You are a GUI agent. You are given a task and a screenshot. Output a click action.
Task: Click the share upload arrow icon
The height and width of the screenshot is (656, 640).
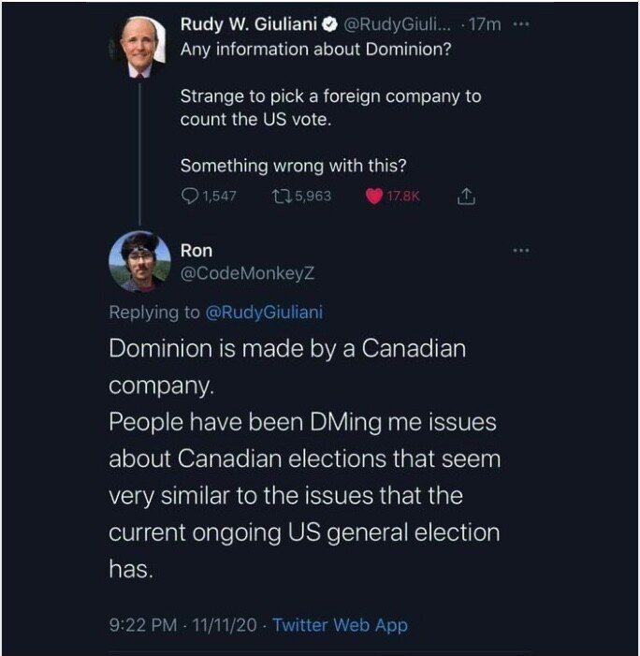click(465, 197)
